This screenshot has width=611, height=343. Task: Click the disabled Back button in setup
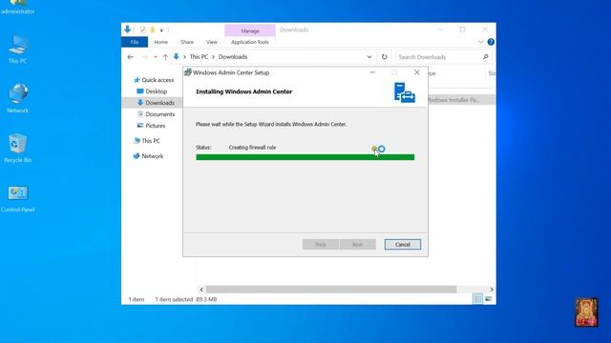pyautogui.click(x=321, y=244)
